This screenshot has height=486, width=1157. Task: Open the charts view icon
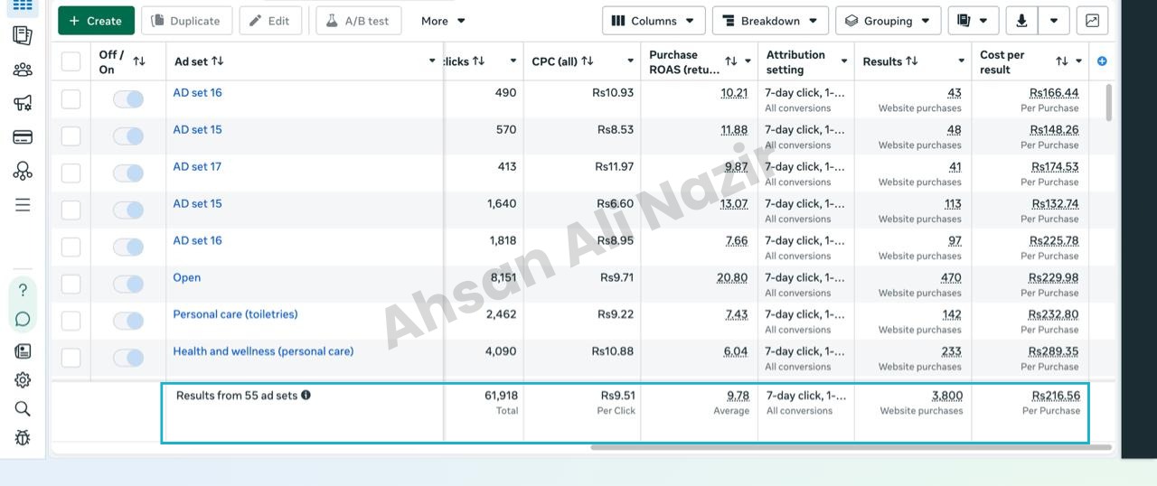pos(1092,21)
